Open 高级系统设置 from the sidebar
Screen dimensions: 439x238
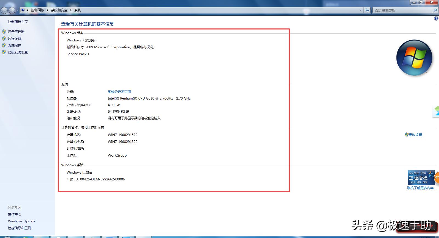[x=18, y=52]
